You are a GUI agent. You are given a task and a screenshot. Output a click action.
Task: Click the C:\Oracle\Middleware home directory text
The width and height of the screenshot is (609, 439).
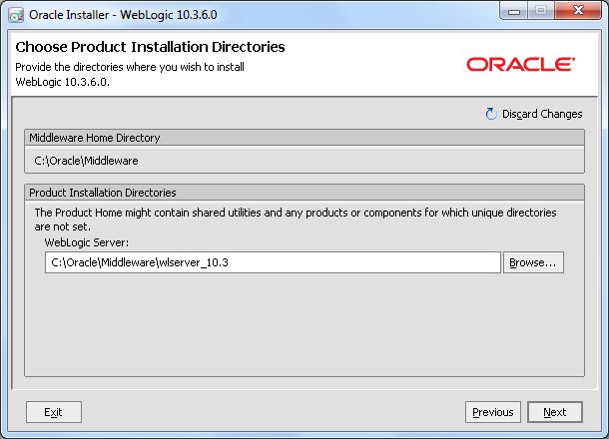coord(86,161)
